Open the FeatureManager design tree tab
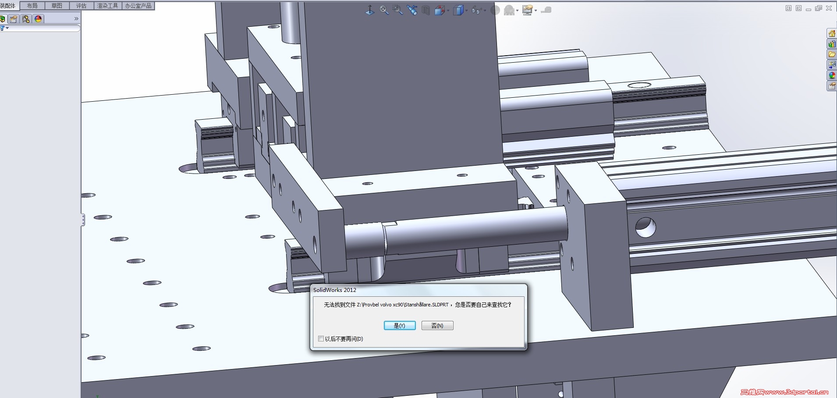 pyautogui.click(x=3, y=19)
